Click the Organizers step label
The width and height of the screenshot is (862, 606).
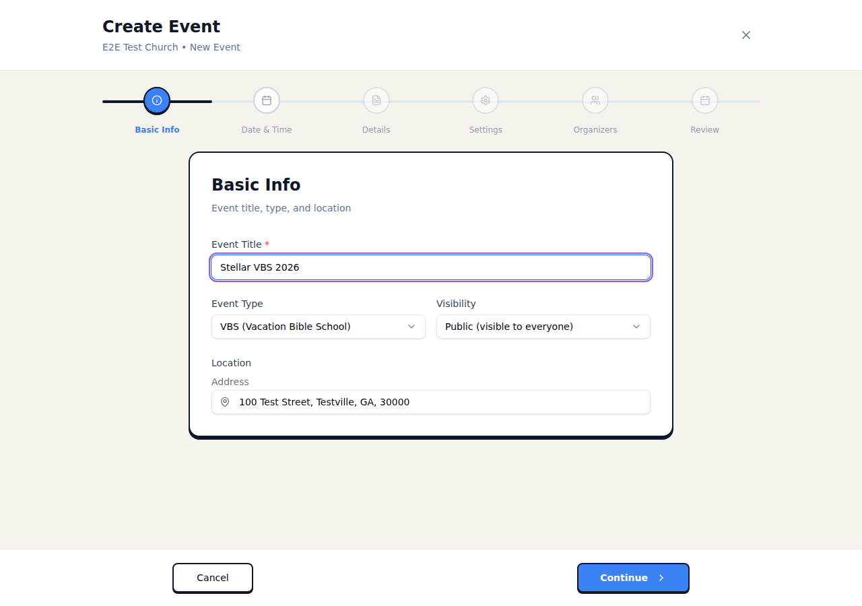[x=595, y=130]
